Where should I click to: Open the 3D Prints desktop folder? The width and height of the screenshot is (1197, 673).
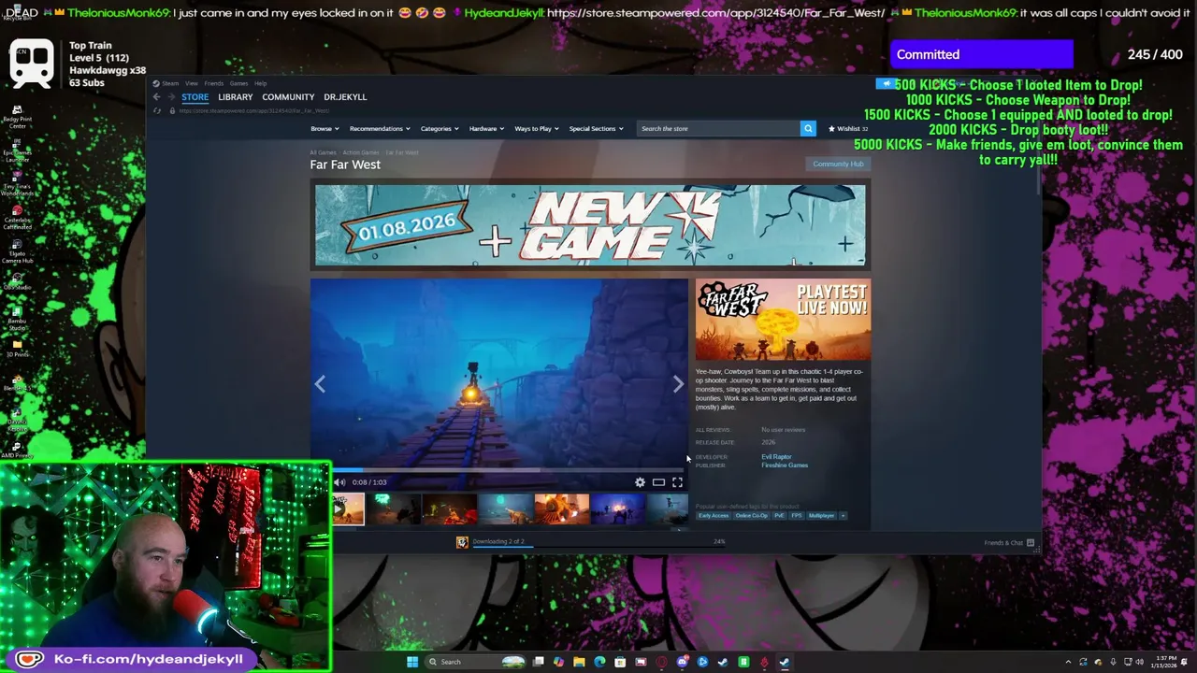click(17, 349)
